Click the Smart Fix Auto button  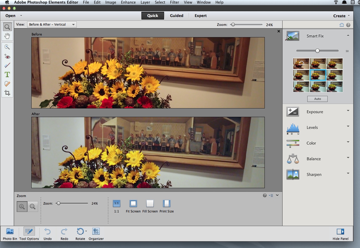pos(317,99)
